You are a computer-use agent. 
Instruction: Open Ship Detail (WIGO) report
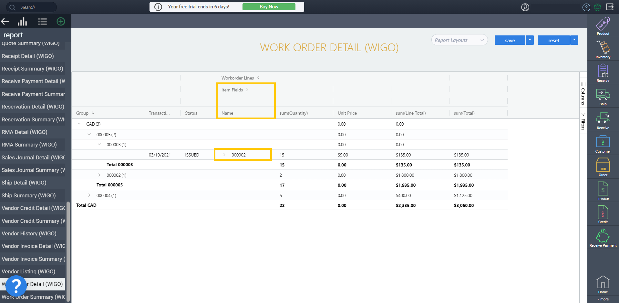point(32,183)
